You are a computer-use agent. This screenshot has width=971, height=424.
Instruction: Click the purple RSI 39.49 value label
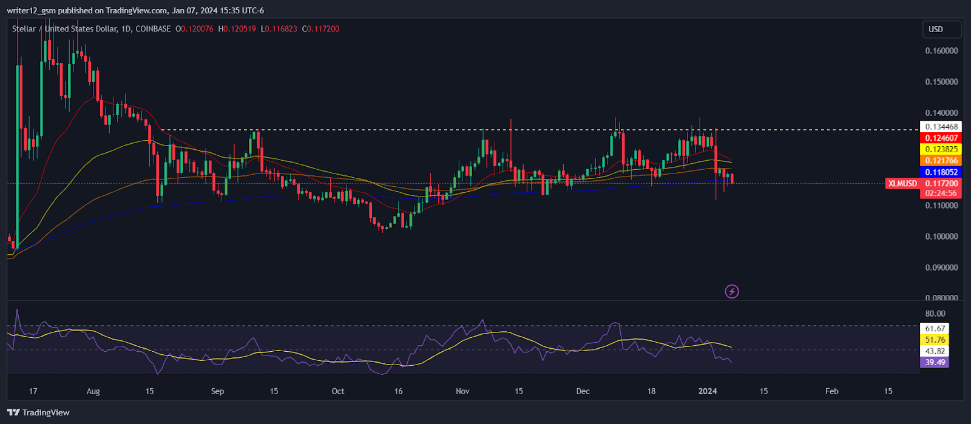pos(935,363)
